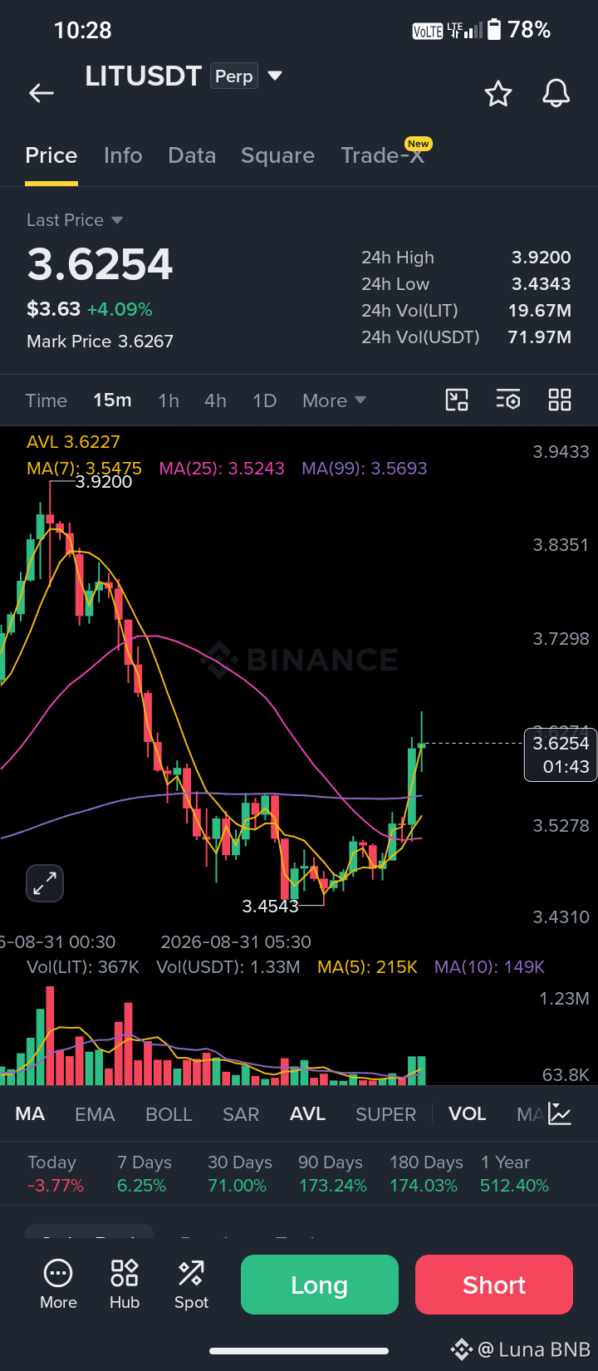Tap the battery status icon
This screenshot has width=598, height=1371.
tap(494, 30)
